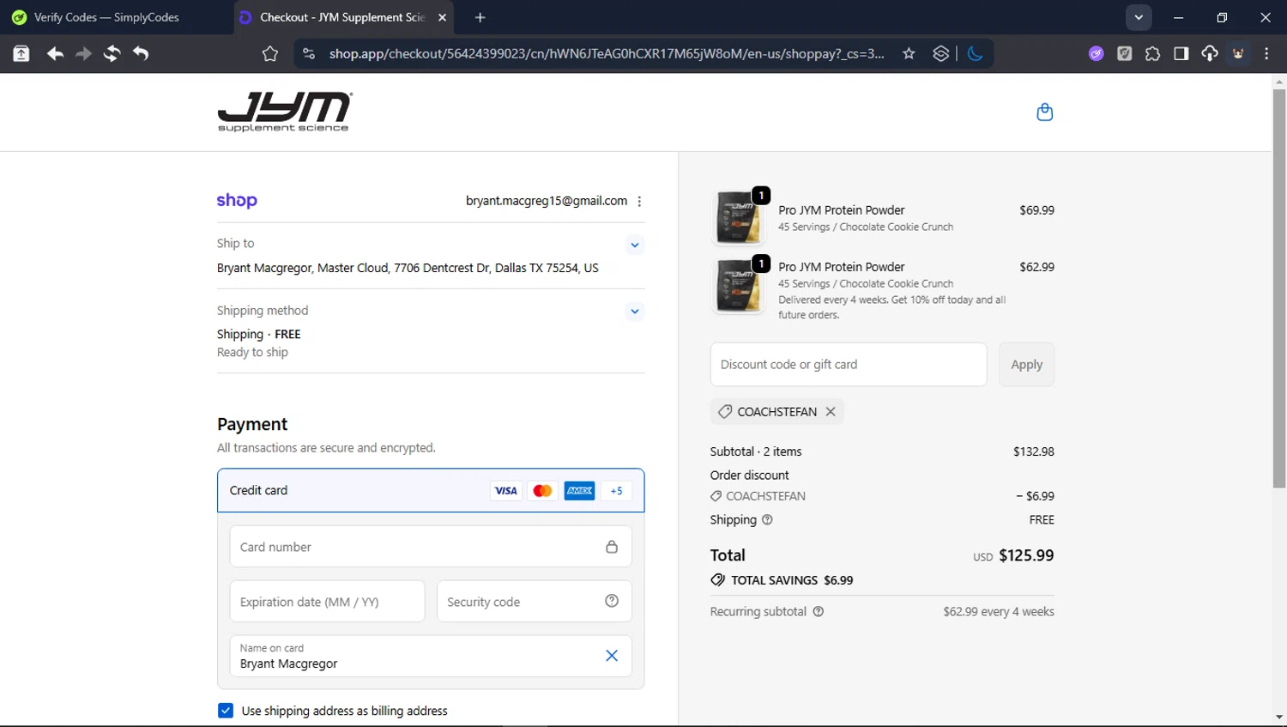Click the star icon left of address bar
Screen dimensions: 1287x727
270,54
